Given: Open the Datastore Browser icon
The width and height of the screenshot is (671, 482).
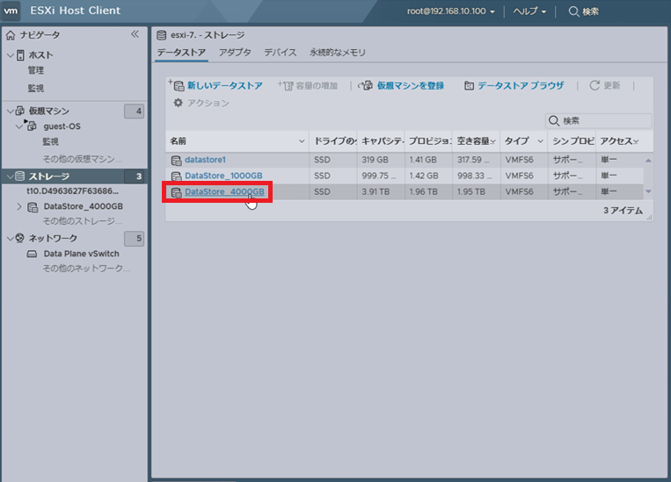Looking at the screenshot, I should tap(469, 85).
